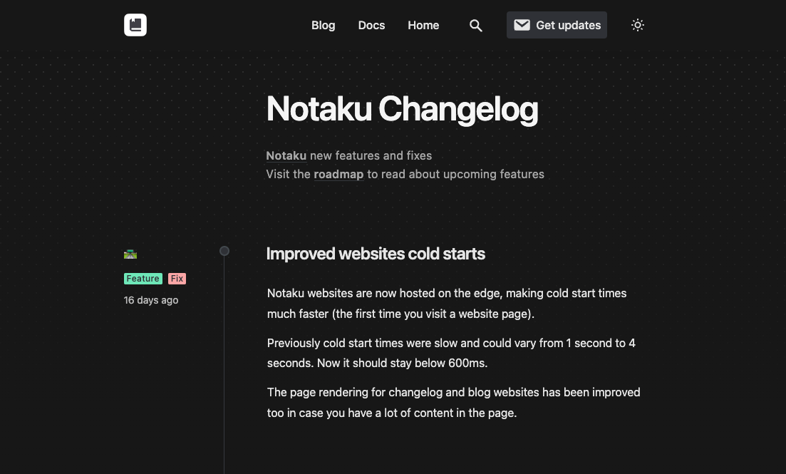The height and width of the screenshot is (474, 786).
Task: Open the Improved websites cold starts heading
Action: [376, 254]
